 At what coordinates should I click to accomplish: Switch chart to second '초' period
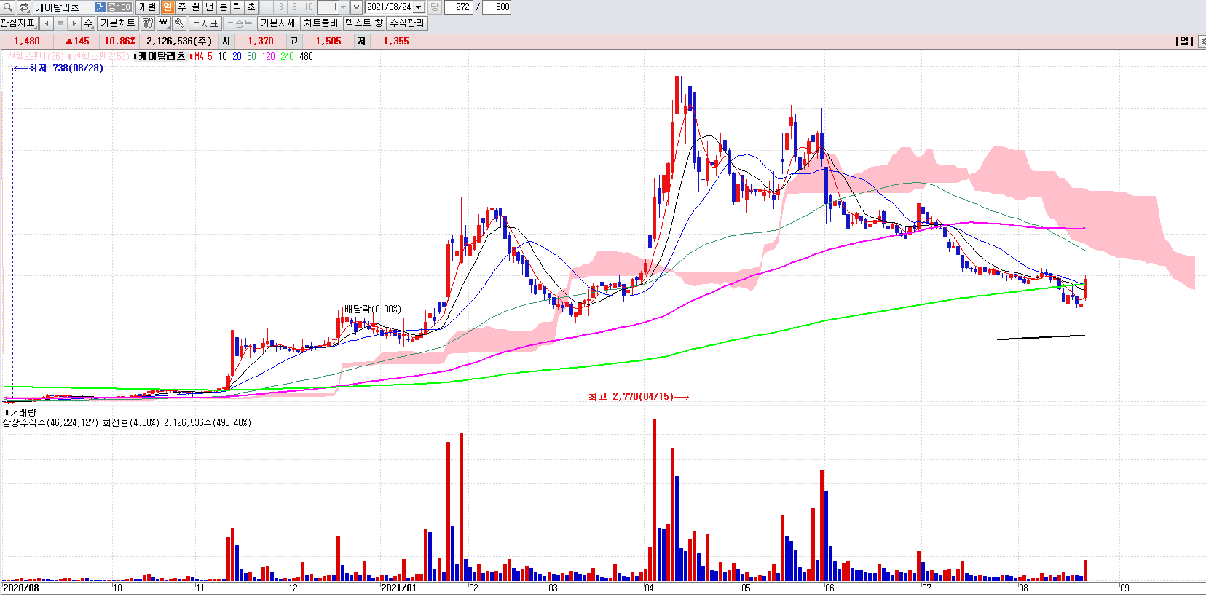pos(251,7)
